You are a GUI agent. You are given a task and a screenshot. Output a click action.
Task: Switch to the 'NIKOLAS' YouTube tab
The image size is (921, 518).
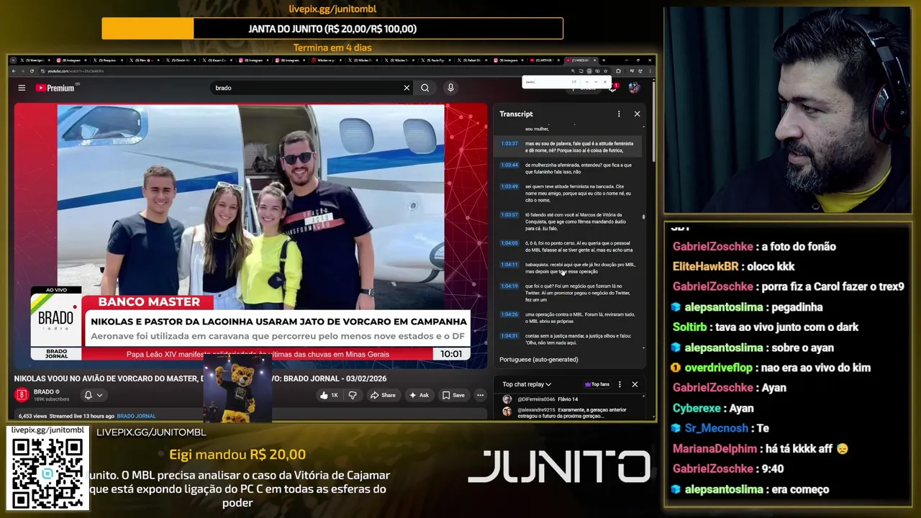coord(581,60)
